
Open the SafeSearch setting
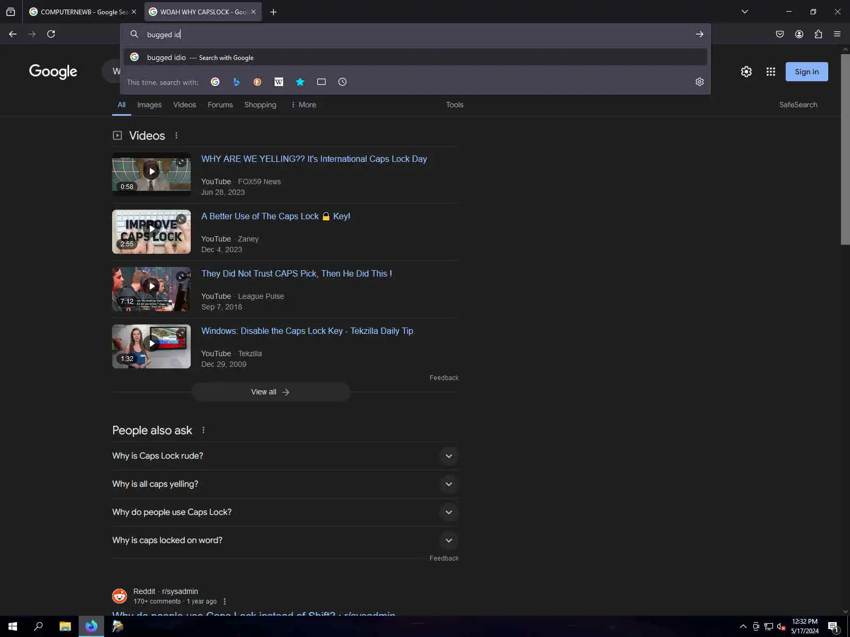coord(798,105)
